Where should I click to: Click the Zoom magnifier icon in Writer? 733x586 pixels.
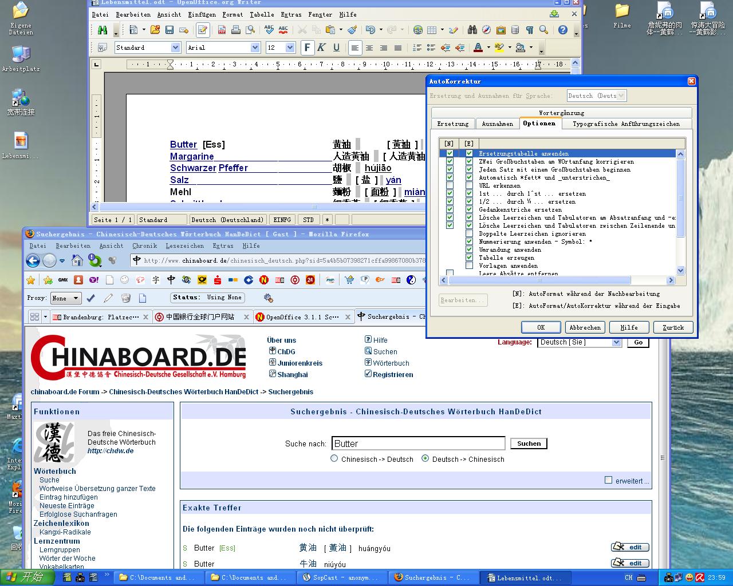click(543, 30)
